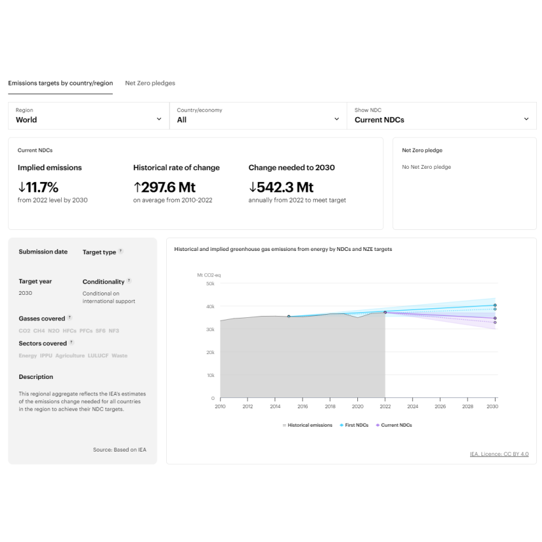The height and width of the screenshot is (542, 542).
Task: Toggle Historical emissions series in legend
Action: [x=308, y=425]
